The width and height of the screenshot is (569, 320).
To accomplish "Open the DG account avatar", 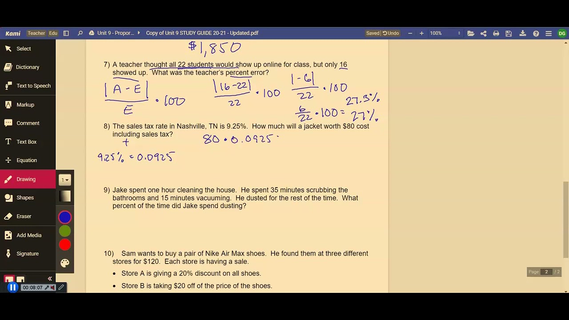I will tap(562, 33).
